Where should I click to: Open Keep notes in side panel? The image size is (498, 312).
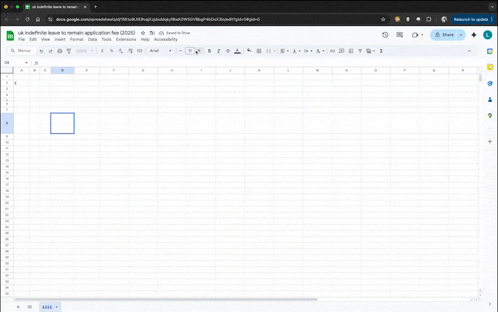(x=490, y=67)
